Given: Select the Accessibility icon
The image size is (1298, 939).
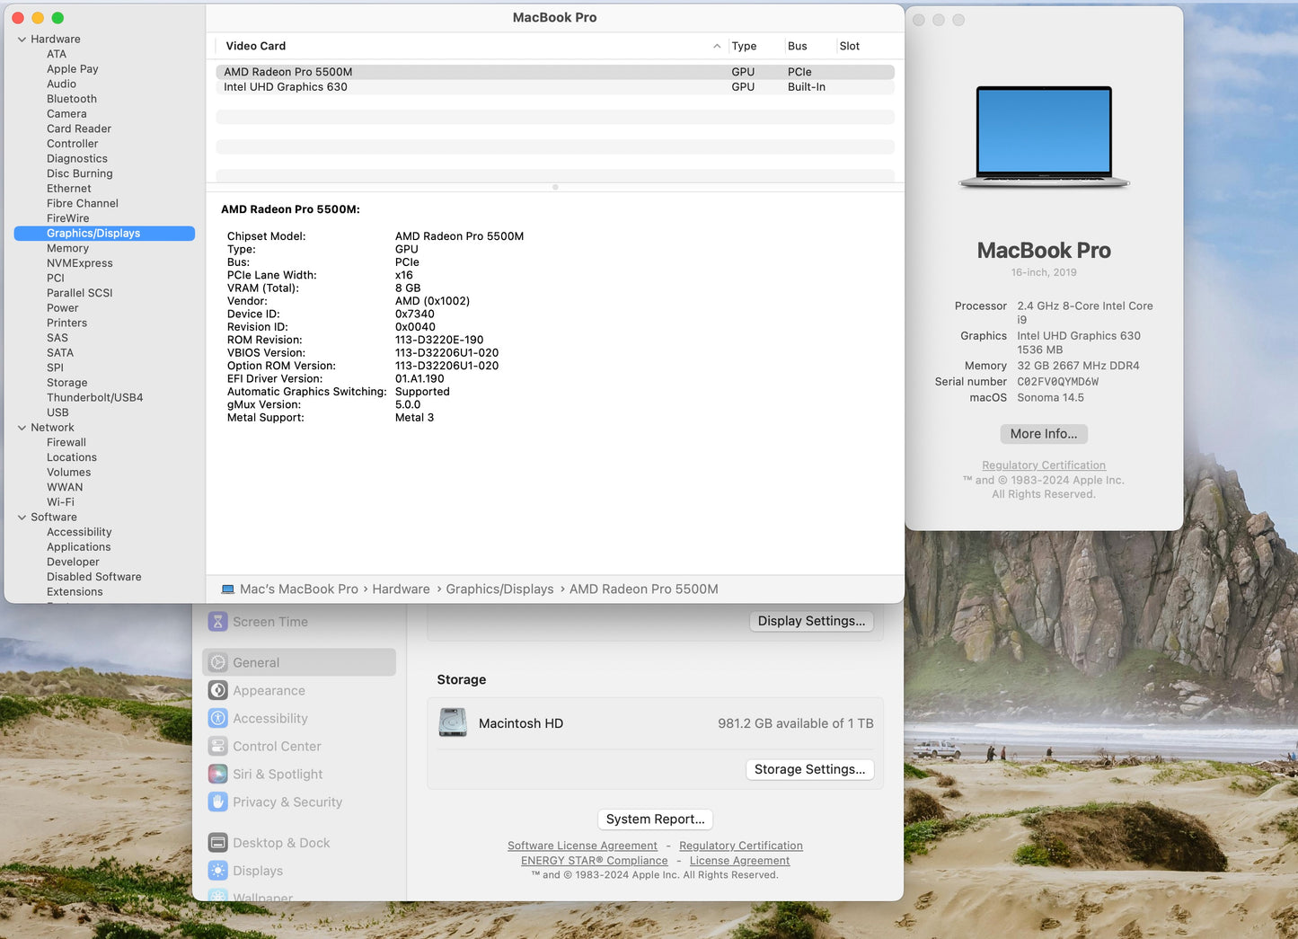Looking at the screenshot, I should click(217, 718).
